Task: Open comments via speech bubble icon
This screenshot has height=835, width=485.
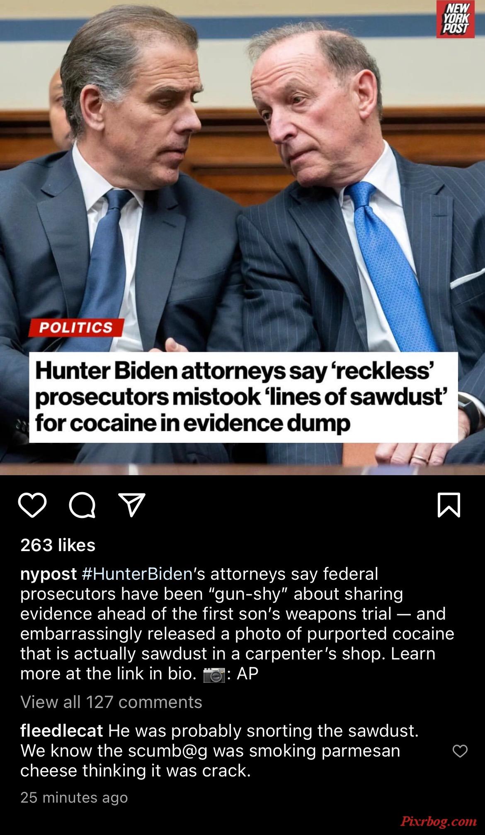Action: 82,505
